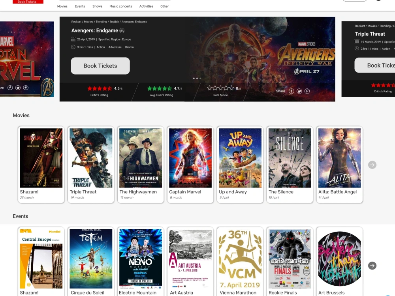Click the 'Specified Region - Europe' text

115,39
